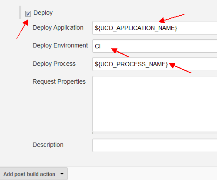
Task: Click the Deploy Process label
Action: click(54, 64)
